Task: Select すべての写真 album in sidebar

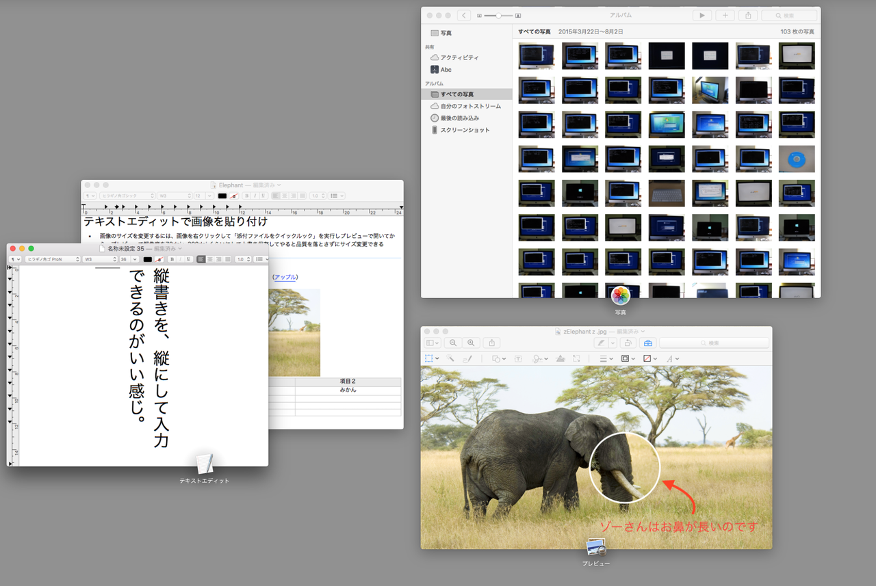Action: click(467, 94)
